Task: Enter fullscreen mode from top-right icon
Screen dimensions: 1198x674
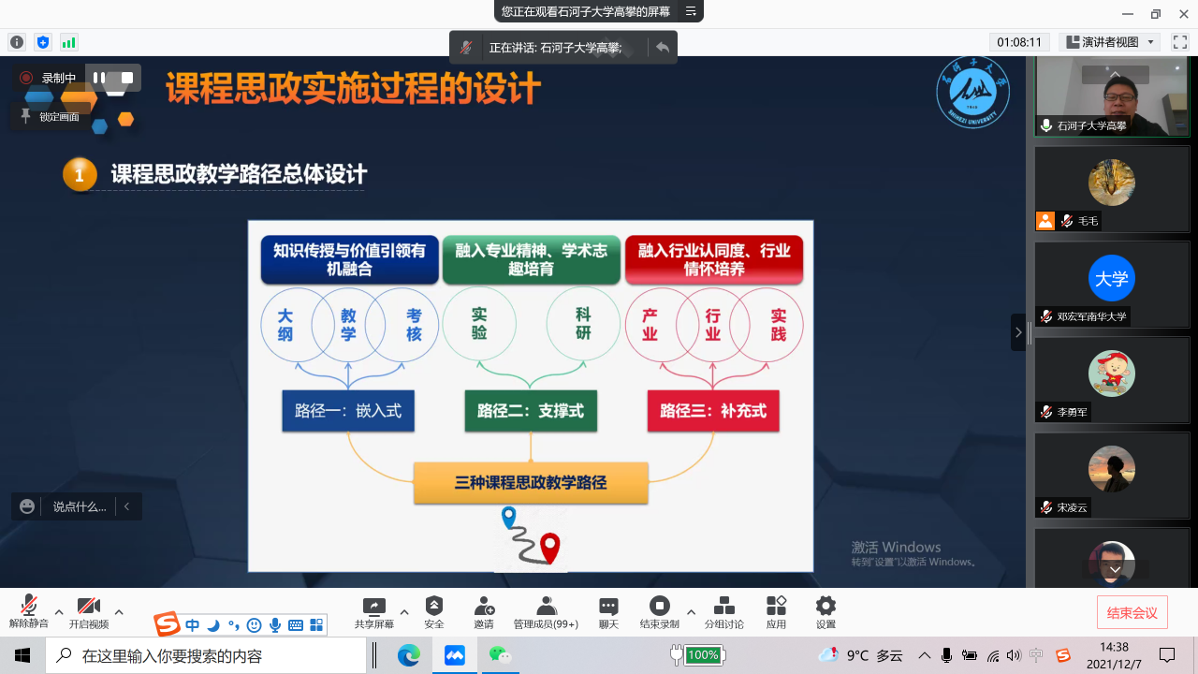Action: click(1180, 42)
